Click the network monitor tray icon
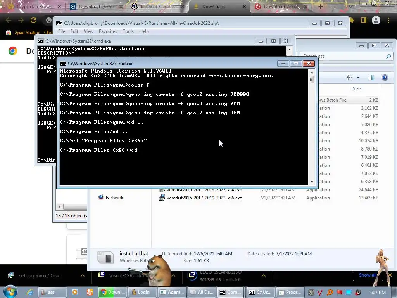The height and width of the screenshot is (298, 397). tap(349, 293)
